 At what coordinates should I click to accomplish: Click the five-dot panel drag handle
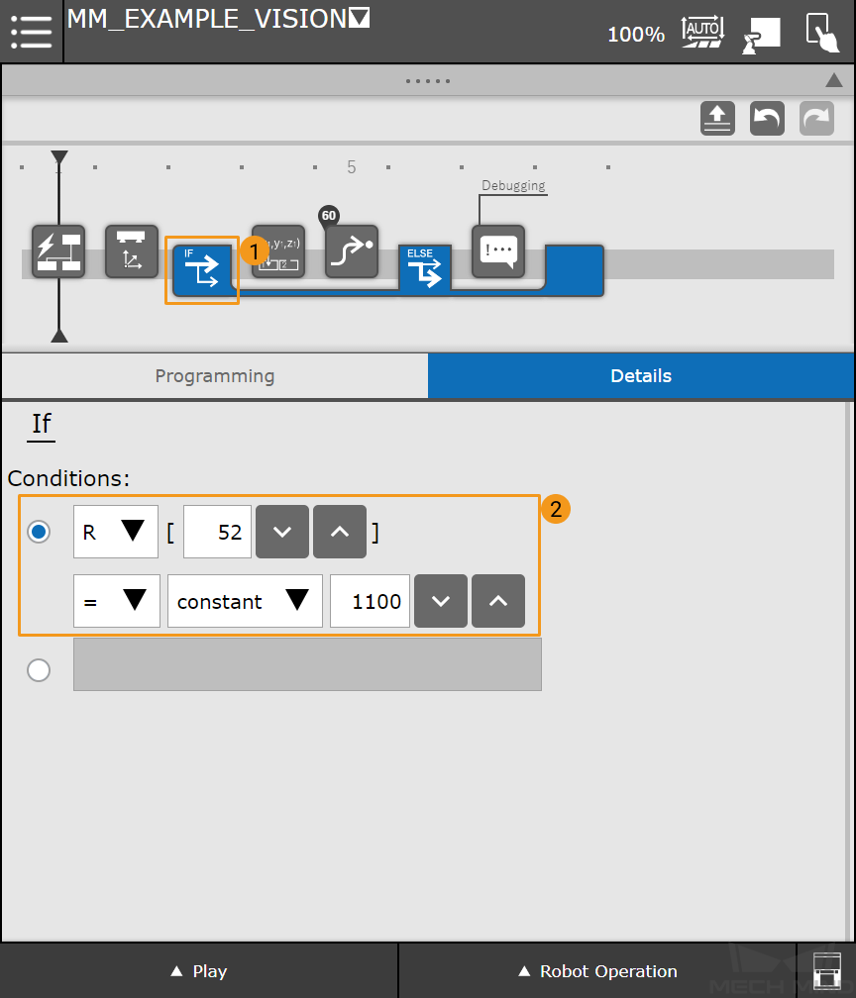tap(428, 81)
